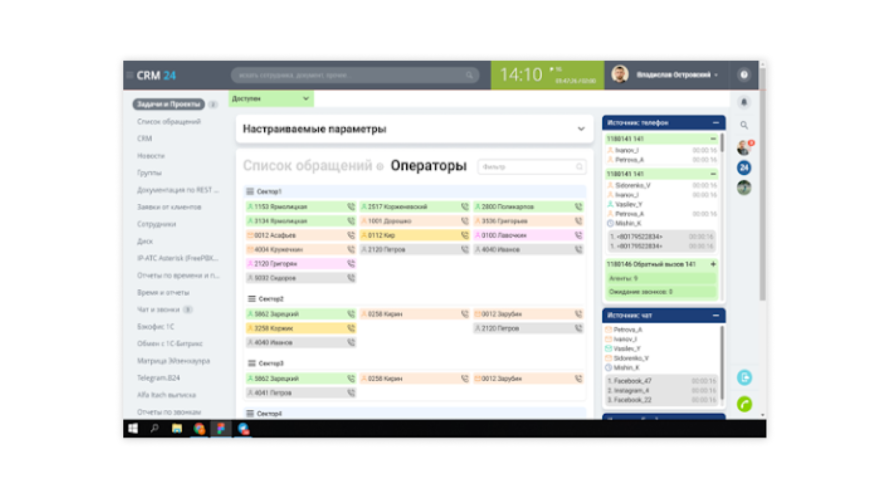Click the right sidebar search magnifier icon
Viewport: 890px width, 500px height.
pos(744,125)
